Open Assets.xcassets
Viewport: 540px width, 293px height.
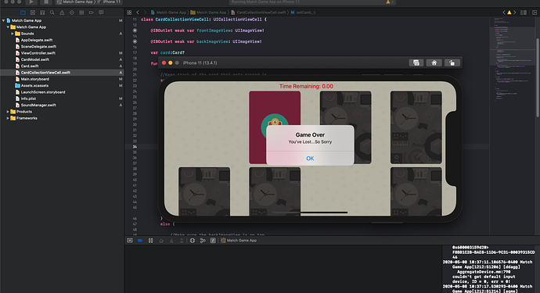click(x=34, y=86)
